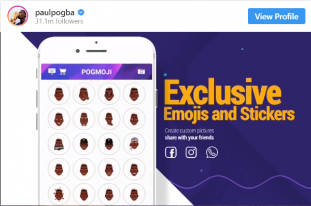Click the Exclusive headline text
The height and width of the screenshot is (206, 311).
pos(222,92)
